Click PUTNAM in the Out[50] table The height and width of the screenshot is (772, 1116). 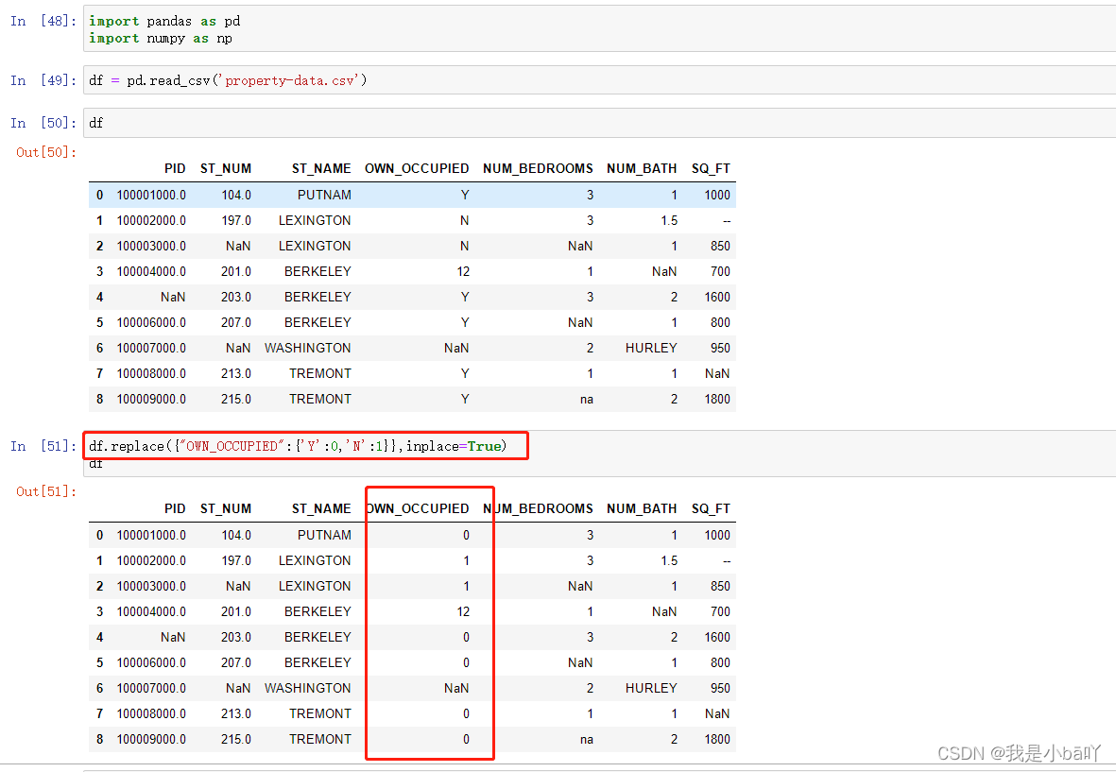click(x=324, y=195)
